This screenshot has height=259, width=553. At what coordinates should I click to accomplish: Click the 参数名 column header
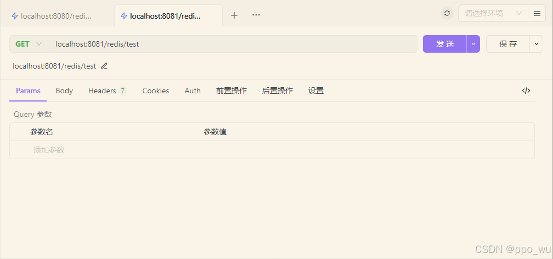[x=42, y=132]
